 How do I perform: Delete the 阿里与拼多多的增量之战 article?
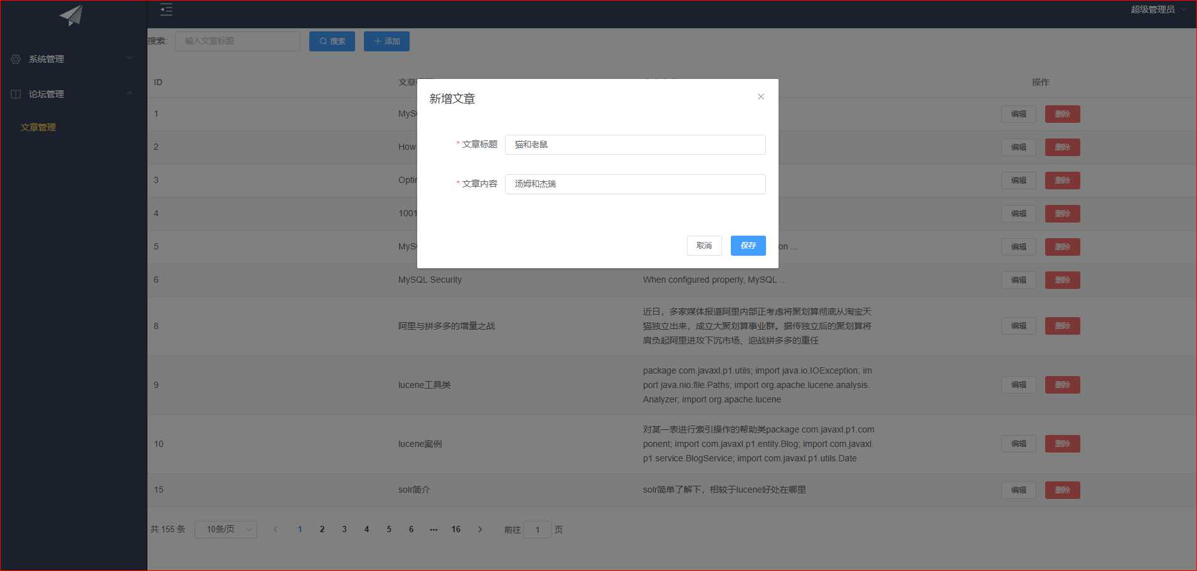[x=1062, y=326]
